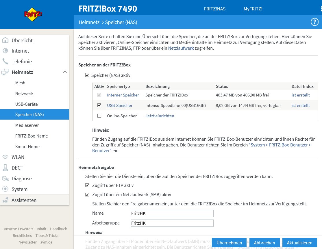Viewport: 322px width, 249px height.
Task: Click 'ist erstellt' for USB-Speicher
Action: (300, 105)
